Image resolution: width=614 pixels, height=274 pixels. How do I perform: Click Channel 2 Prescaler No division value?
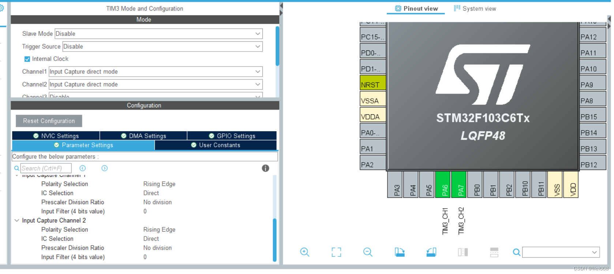coord(157,248)
